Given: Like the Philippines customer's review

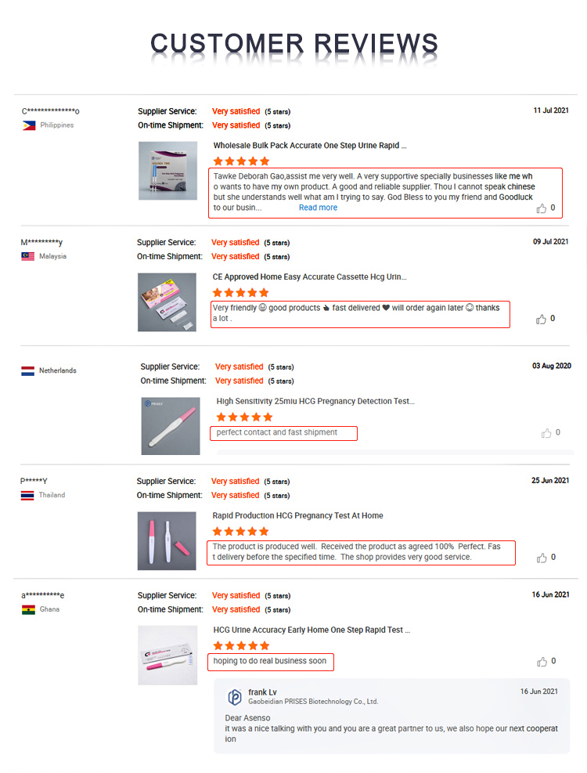Looking at the screenshot, I should 542,208.
